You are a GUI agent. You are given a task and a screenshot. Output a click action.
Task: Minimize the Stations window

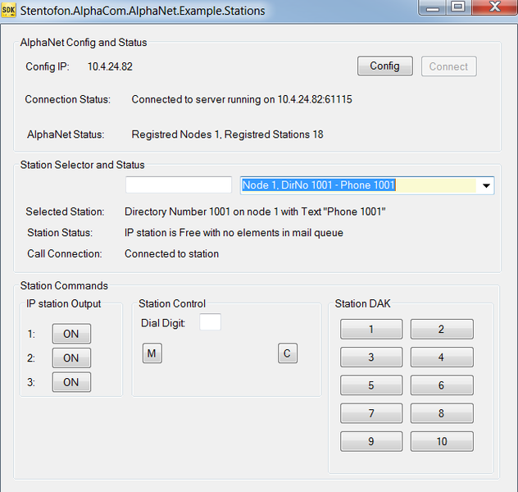tap(432, 7)
